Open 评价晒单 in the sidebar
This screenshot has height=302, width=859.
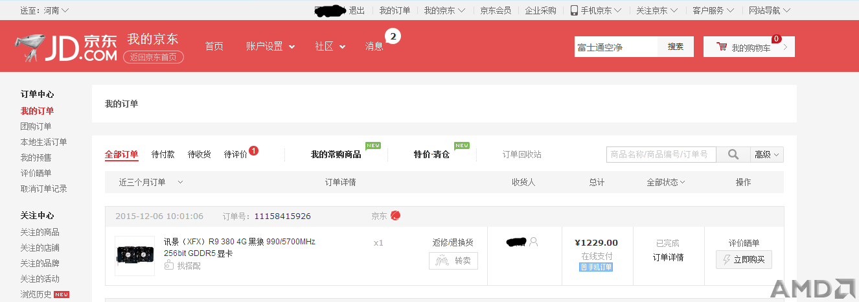click(36, 173)
